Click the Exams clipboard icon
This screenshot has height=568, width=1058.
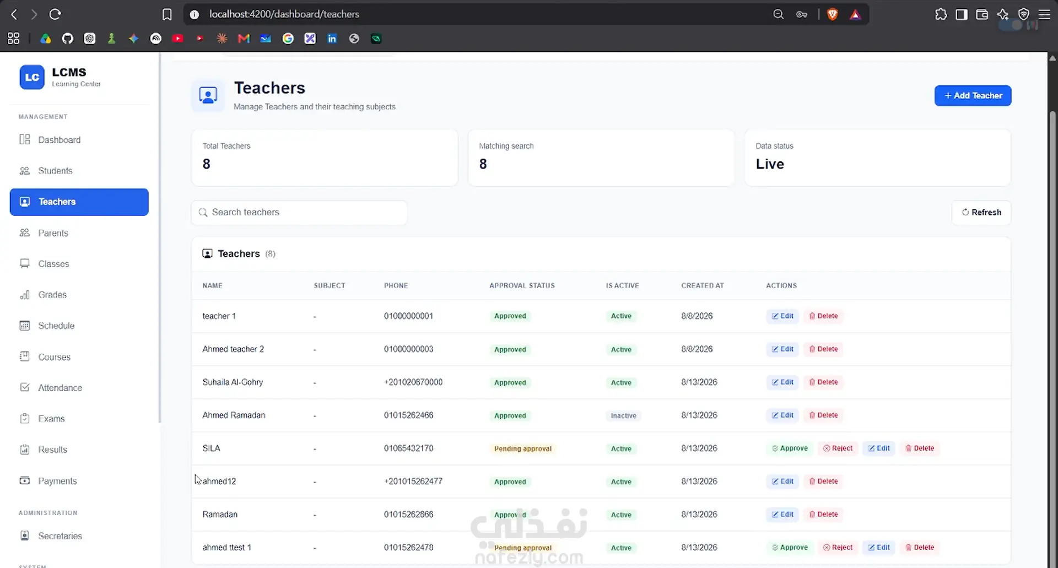coord(25,419)
